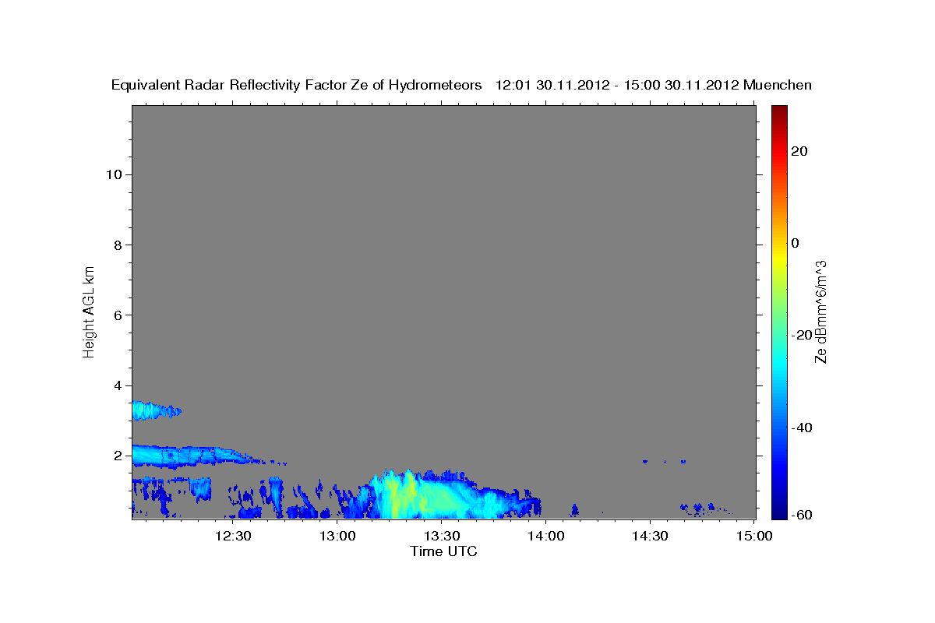Screen dimensions: 935x623
Task: Click the Height AGL km axis title
Action: coord(89,311)
